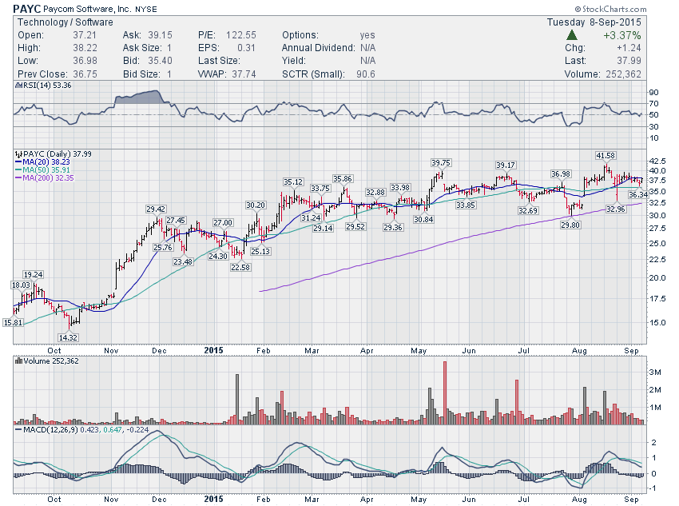The width and height of the screenshot is (679, 506).
Task: Click the 42.5 price axis label
Action: pyautogui.click(x=657, y=161)
